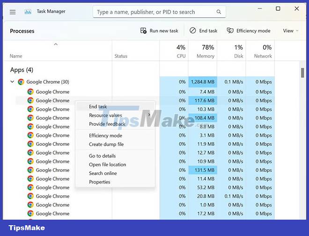
Task: Click Chrome icon in the 17.2 MB row
Action: [x=30, y=213]
